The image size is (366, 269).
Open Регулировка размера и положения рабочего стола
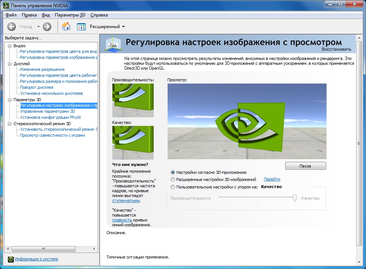pos(59,81)
